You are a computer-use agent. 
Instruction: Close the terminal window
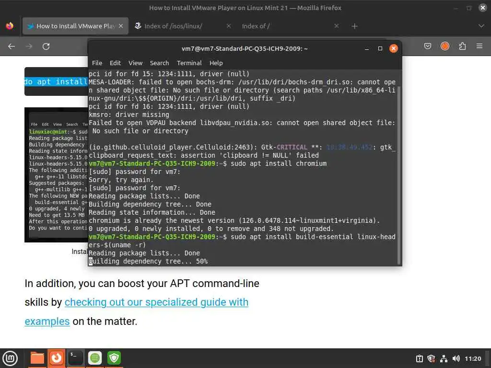click(394, 48)
